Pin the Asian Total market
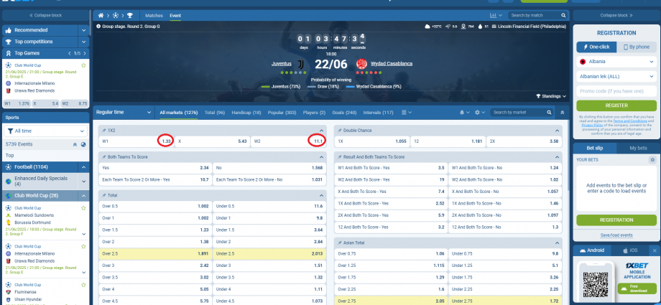661x305 pixels. [339, 243]
